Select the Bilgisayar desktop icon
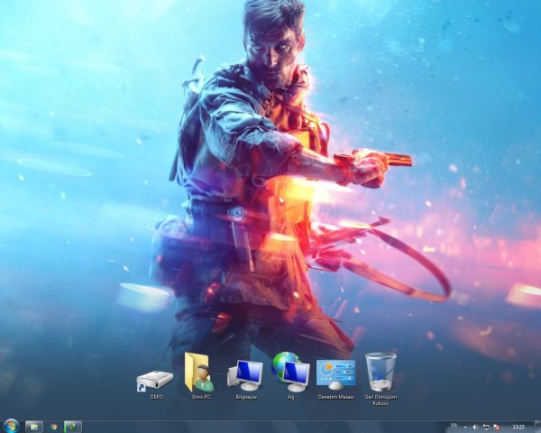Screen dimensions: 541x433 coord(245,373)
